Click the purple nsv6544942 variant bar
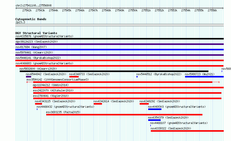This screenshot has height=141, width=231. click(29, 77)
